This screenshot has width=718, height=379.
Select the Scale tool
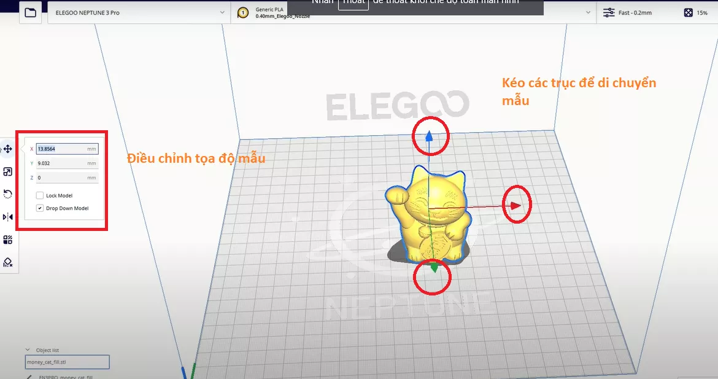[x=8, y=171]
